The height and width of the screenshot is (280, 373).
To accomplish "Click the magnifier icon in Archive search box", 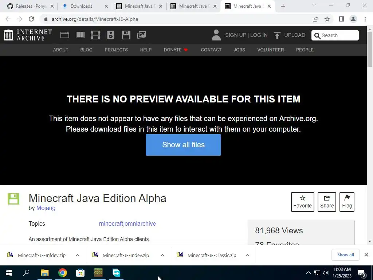I will pos(317,36).
